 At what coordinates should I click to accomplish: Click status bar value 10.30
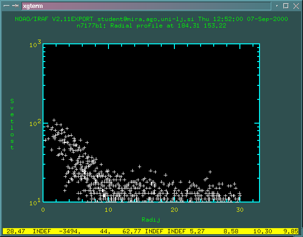click(x=263, y=231)
